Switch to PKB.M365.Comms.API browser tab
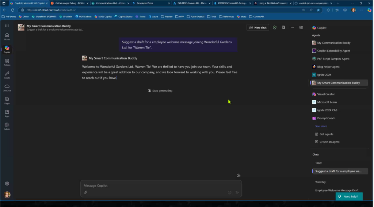The height and width of the screenshot is (207, 374). coord(191,3)
